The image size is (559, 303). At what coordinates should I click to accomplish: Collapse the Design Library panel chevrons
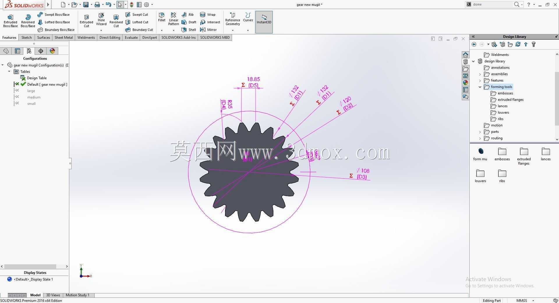pos(473,37)
